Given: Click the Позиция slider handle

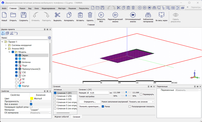Looking at the screenshot, I should pos(126,92).
